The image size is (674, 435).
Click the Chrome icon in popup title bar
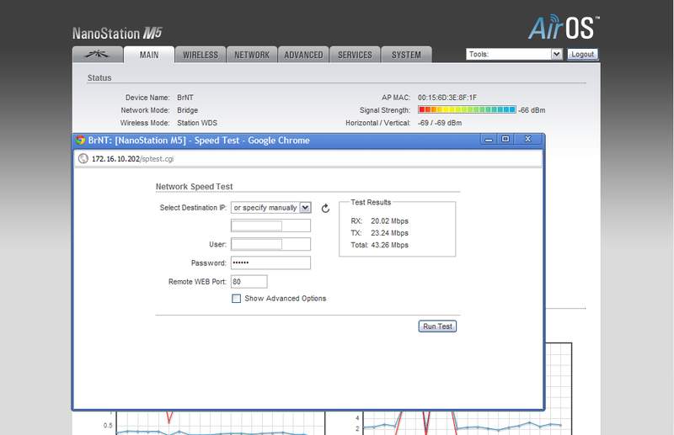[x=80, y=141]
